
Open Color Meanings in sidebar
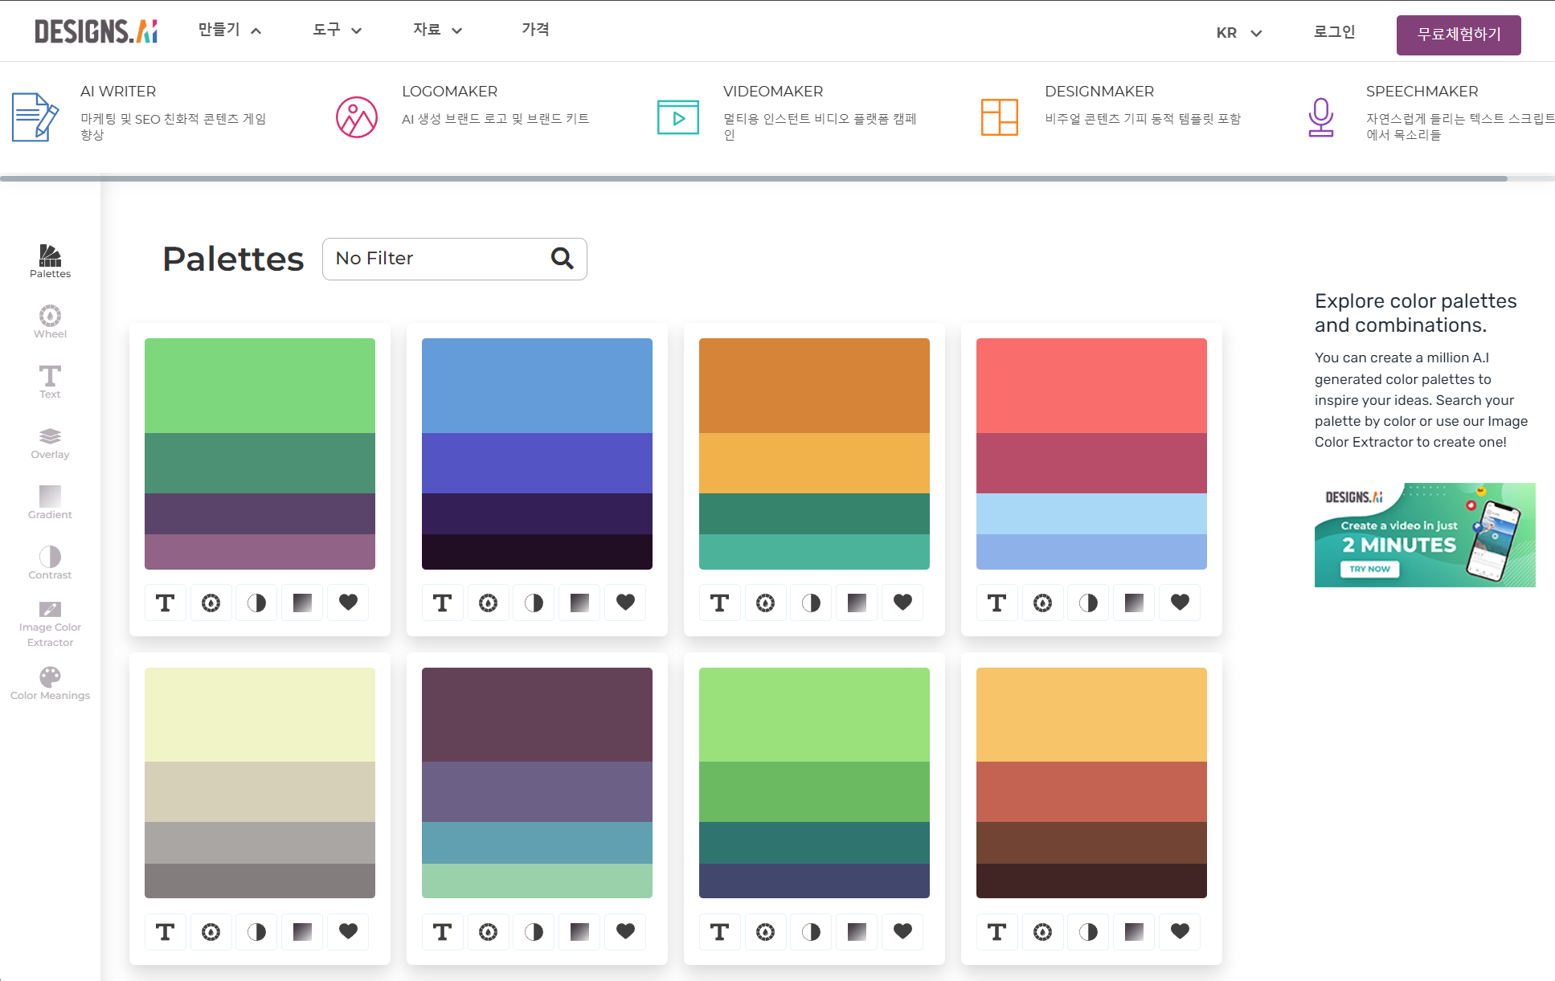(50, 684)
